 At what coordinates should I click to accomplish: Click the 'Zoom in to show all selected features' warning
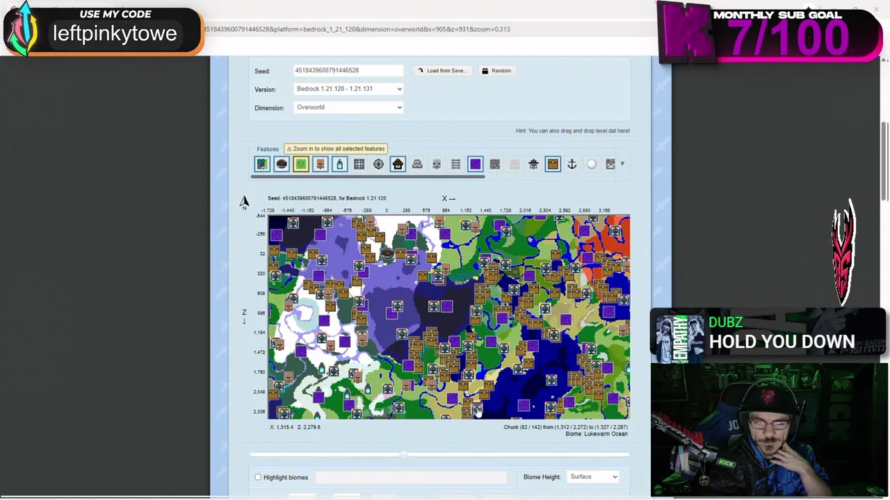(335, 149)
